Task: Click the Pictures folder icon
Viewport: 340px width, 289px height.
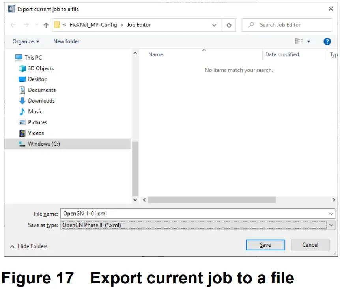Action: pyautogui.click(x=22, y=122)
